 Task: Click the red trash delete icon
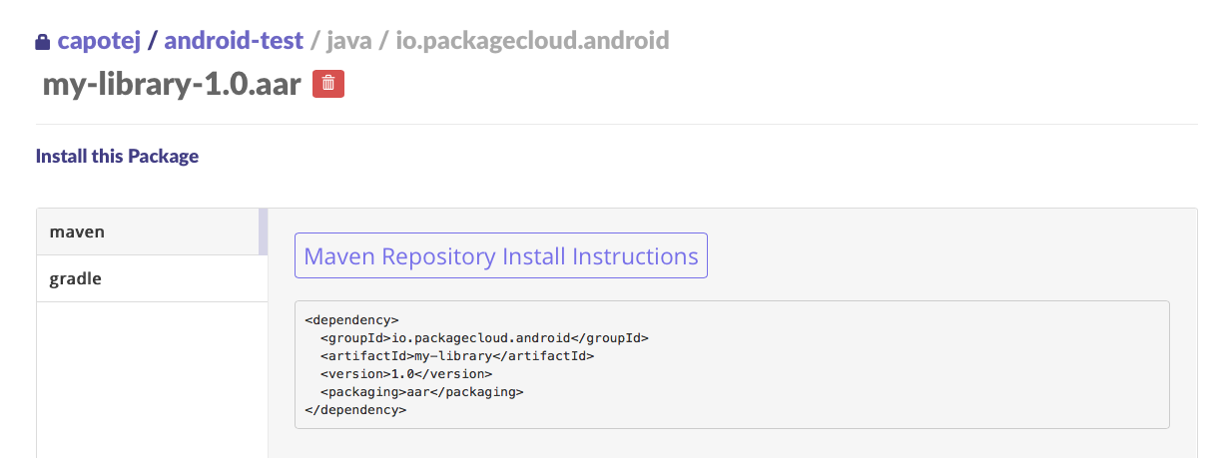pyautogui.click(x=328, y=84)
